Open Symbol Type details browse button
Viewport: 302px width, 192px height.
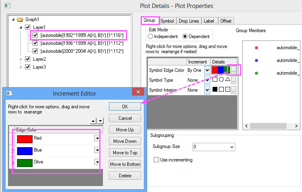click(234, 80)
